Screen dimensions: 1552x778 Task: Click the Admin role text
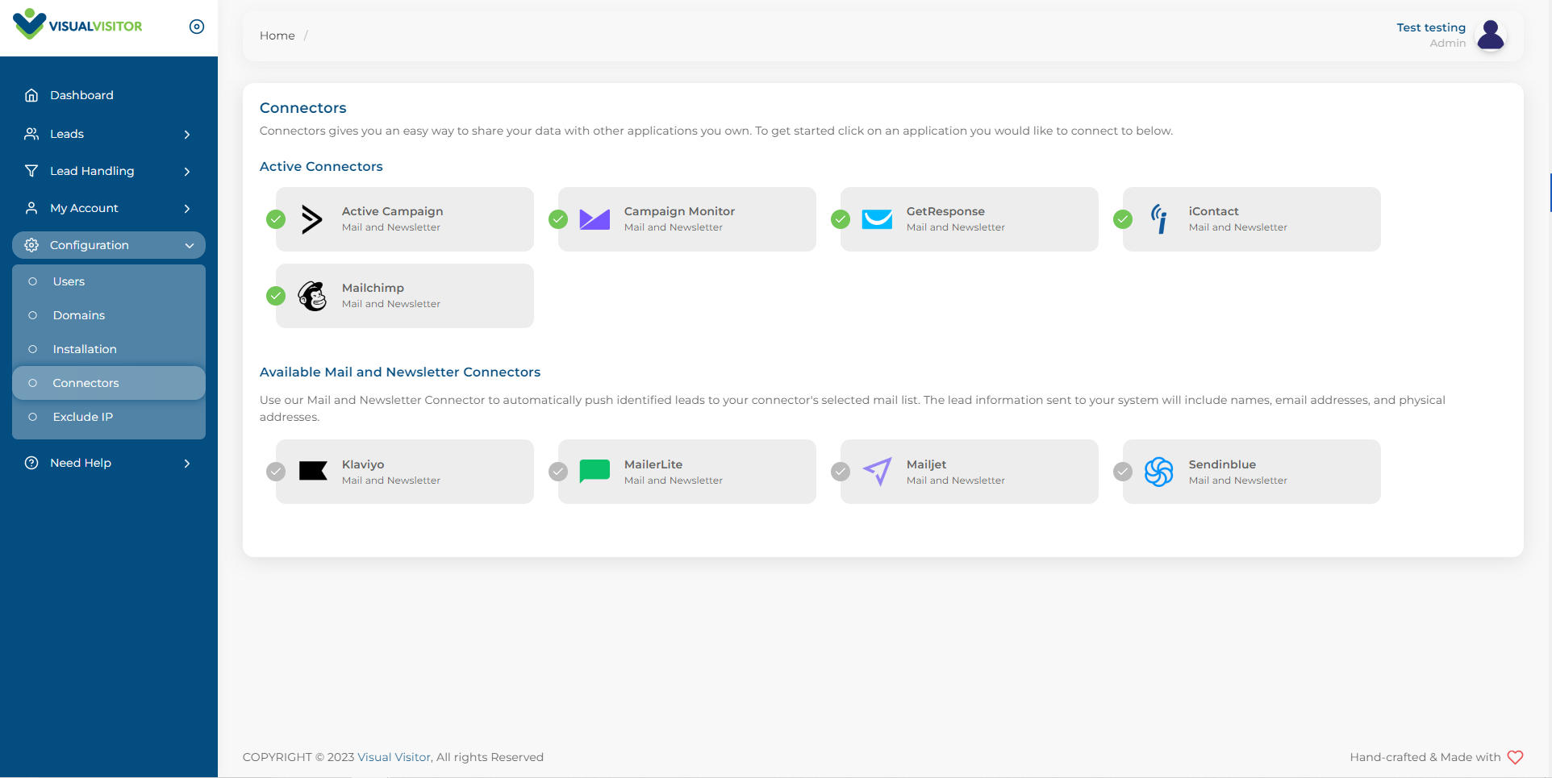pos(1448,44)
